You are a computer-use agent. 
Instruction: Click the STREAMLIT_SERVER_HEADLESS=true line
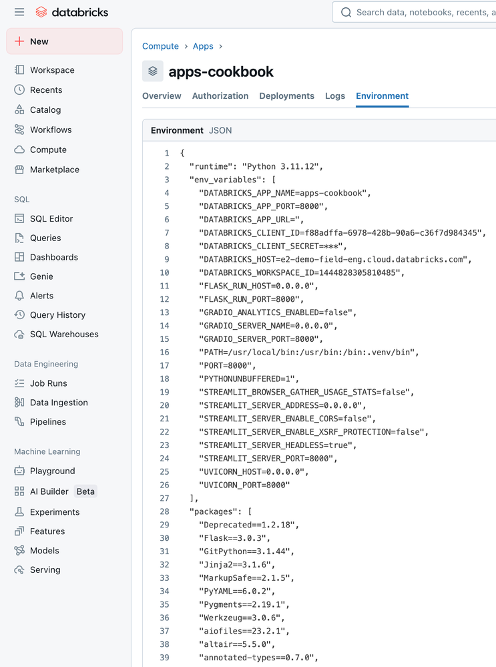277,445
